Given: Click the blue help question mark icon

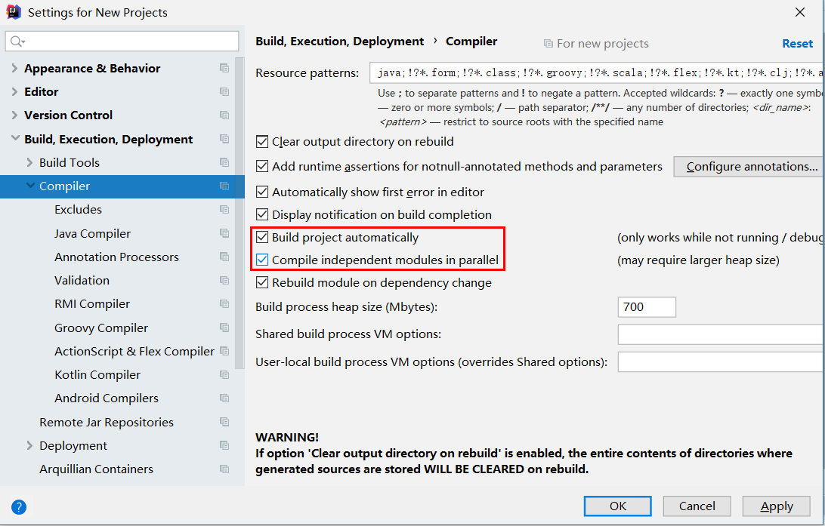Looking at the screenshot, I should point(20,507).
